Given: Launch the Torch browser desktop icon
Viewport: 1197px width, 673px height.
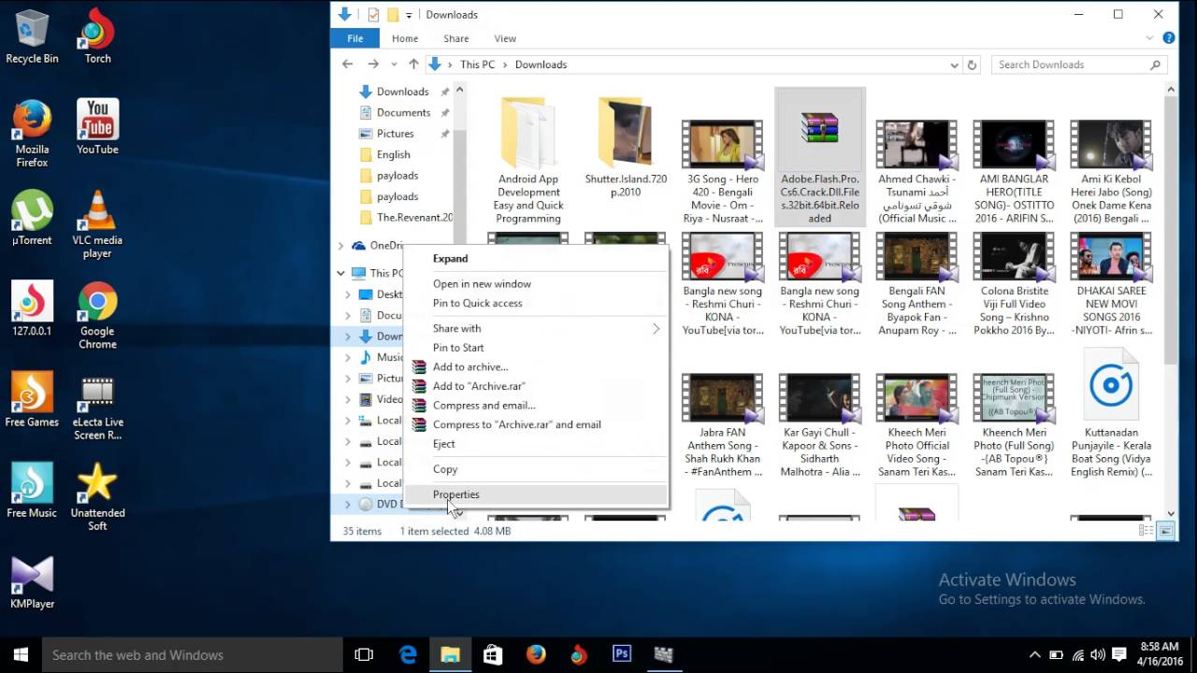Looking at the screenshot, I should (x=97, y=37).
